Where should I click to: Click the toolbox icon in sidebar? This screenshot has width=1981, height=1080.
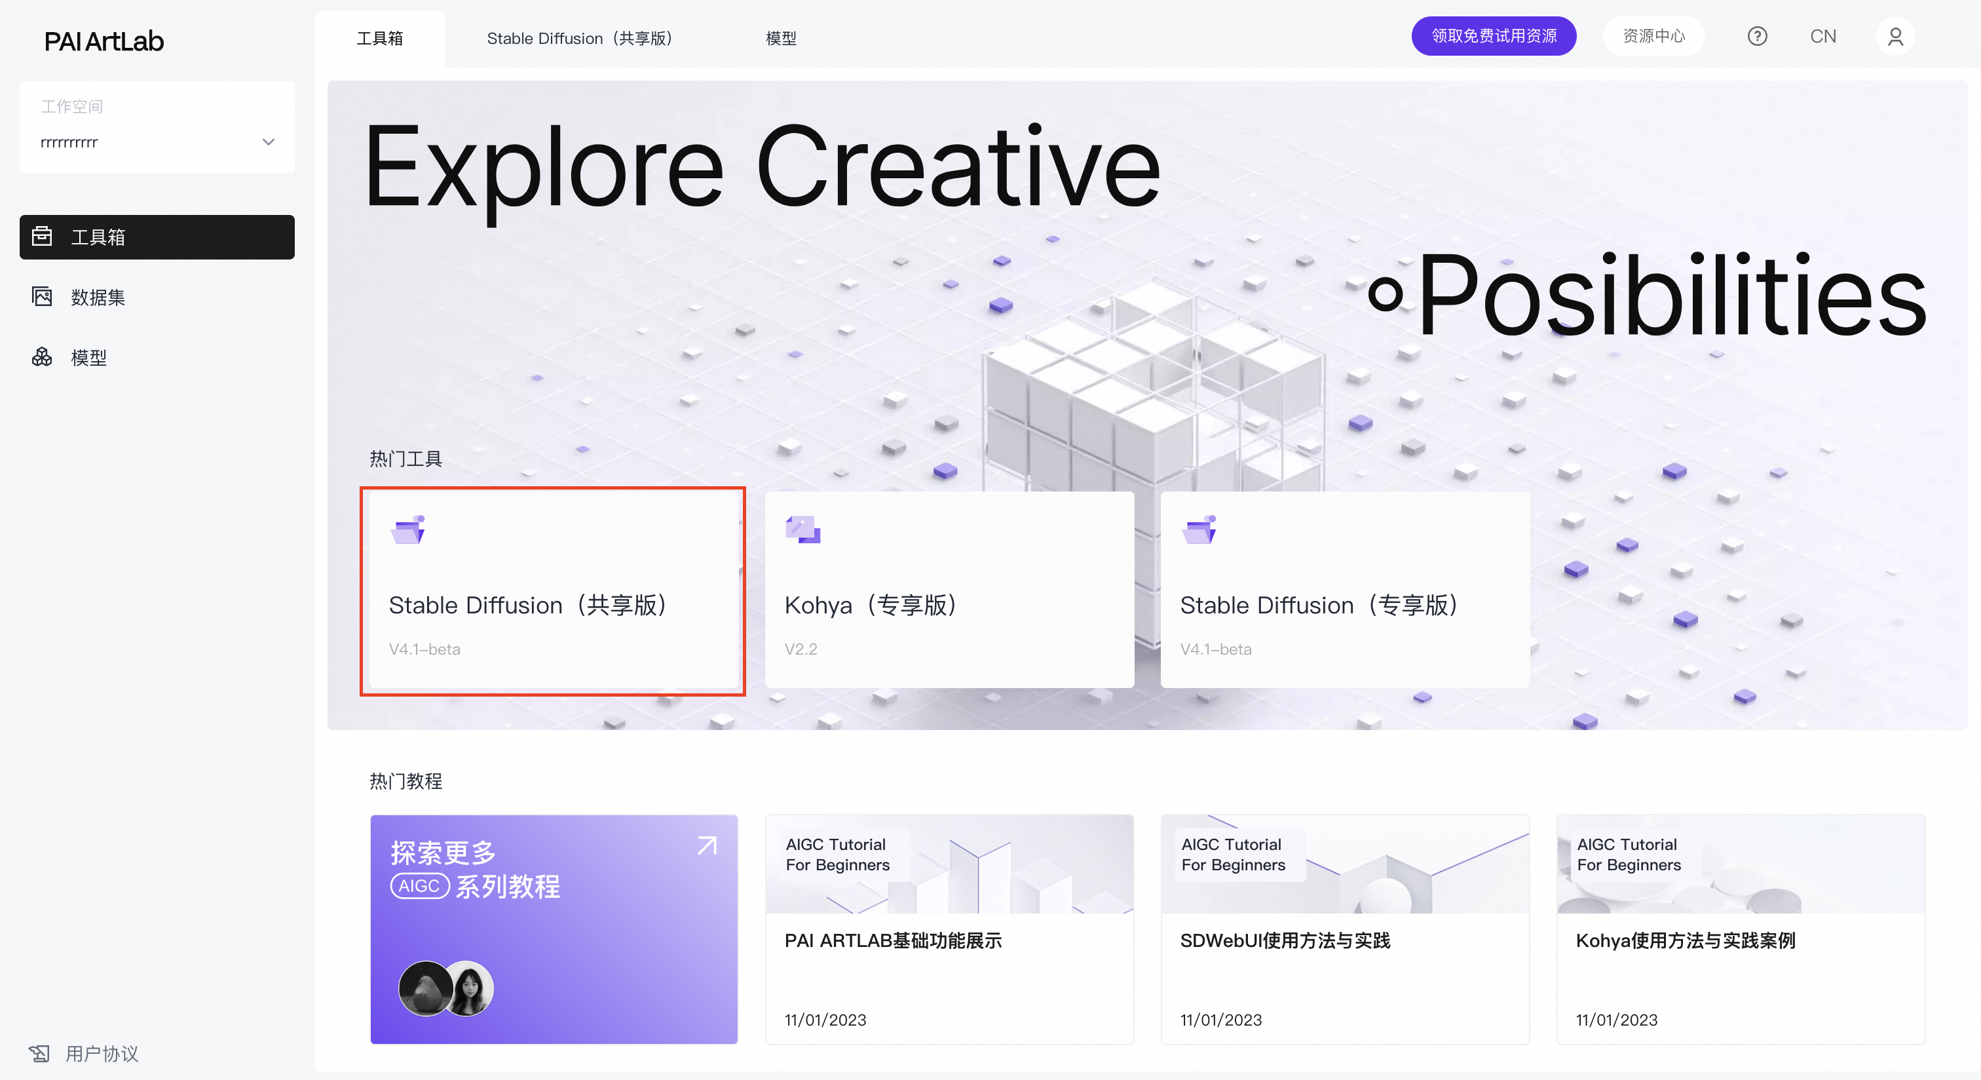(43, 236)
